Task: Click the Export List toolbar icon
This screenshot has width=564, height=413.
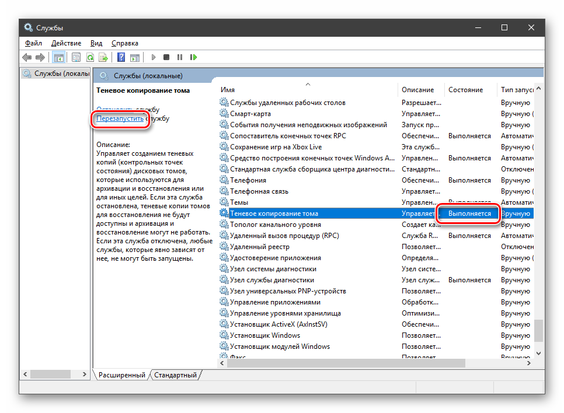Action: pyautogui.click(x=103, y=57)
